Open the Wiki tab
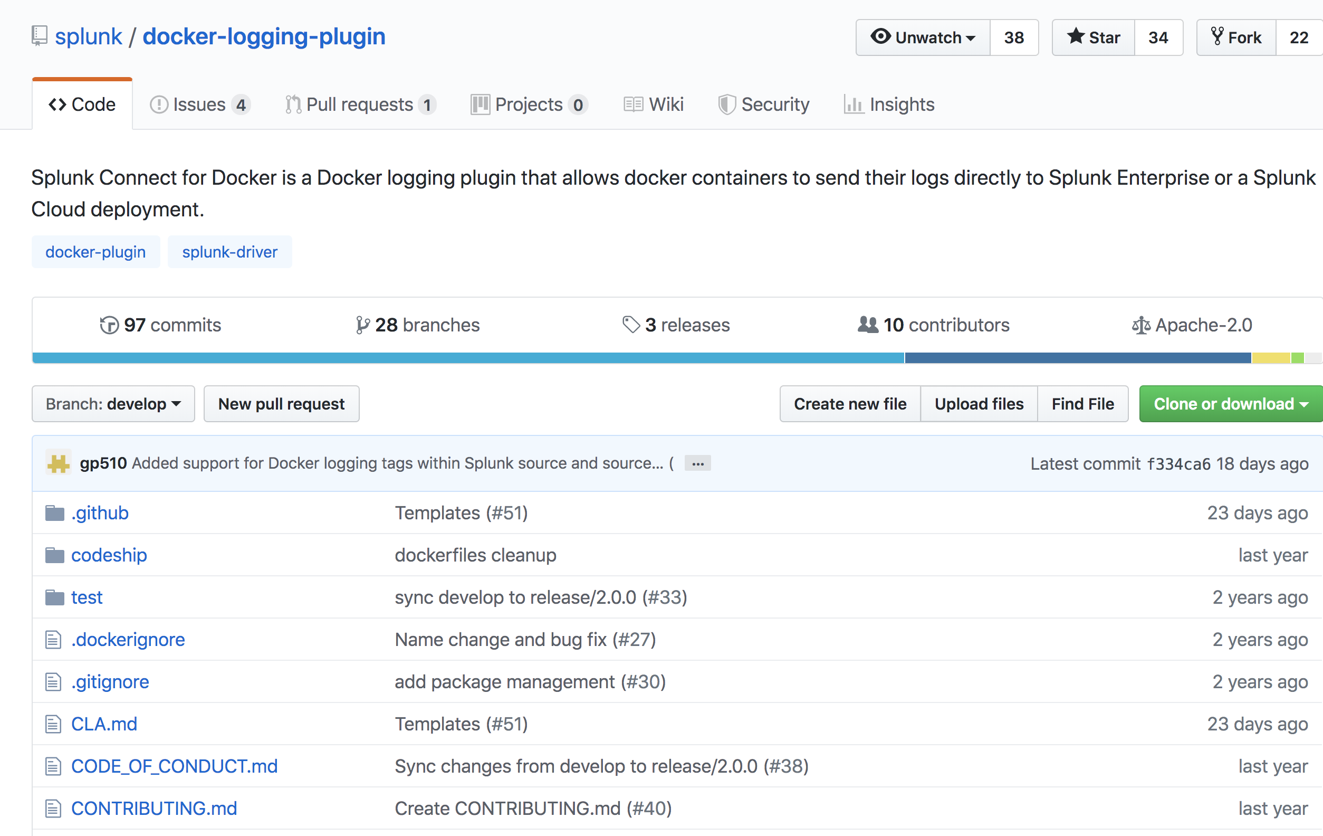Screen dimensions: 1323x836 click(654, 104)
